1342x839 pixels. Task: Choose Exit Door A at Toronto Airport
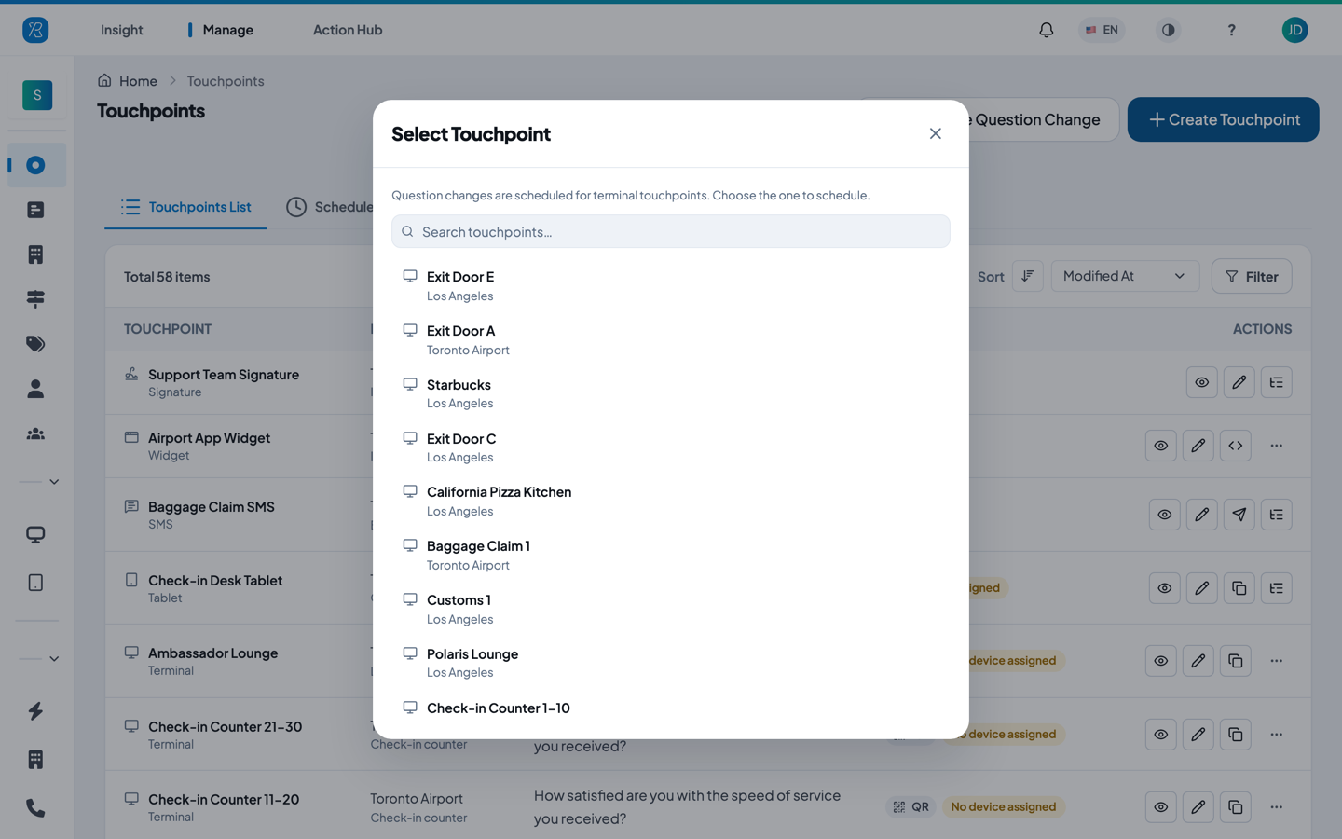click(x=670, y=339)
